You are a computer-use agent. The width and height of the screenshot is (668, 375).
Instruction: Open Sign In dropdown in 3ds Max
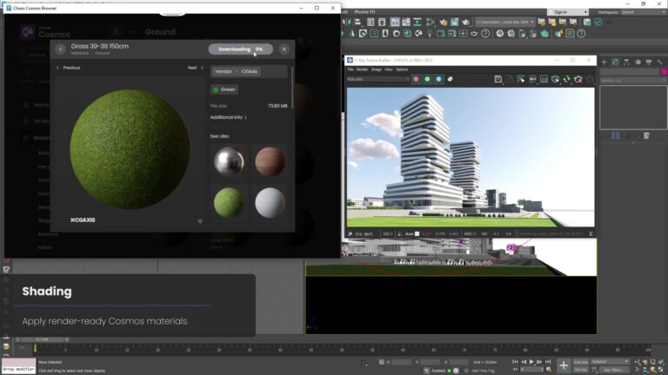coord(568,12)
